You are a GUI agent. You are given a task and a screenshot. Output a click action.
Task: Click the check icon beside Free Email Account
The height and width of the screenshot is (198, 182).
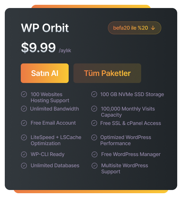pyautogui.click(x=24, y=123)
